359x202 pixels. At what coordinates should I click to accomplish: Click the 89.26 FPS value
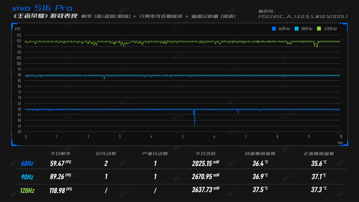[61, 176]
